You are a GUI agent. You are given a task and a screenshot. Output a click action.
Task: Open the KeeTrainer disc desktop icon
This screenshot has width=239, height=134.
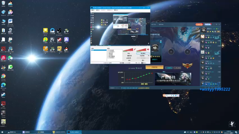click(10, 13)
